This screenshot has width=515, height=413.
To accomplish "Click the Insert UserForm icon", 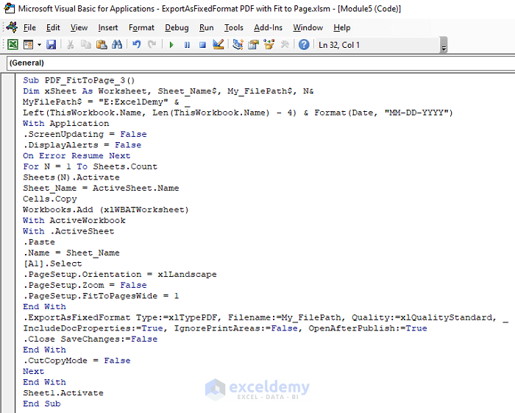I will pyautogui.click(x=28, y=44).
